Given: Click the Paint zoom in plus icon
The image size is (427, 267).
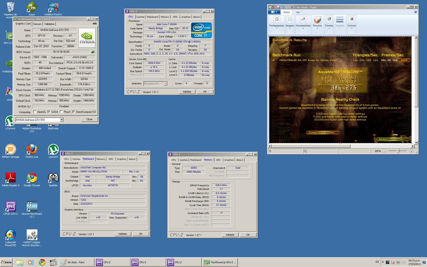Looking at the screenshot, I should 411,151.
